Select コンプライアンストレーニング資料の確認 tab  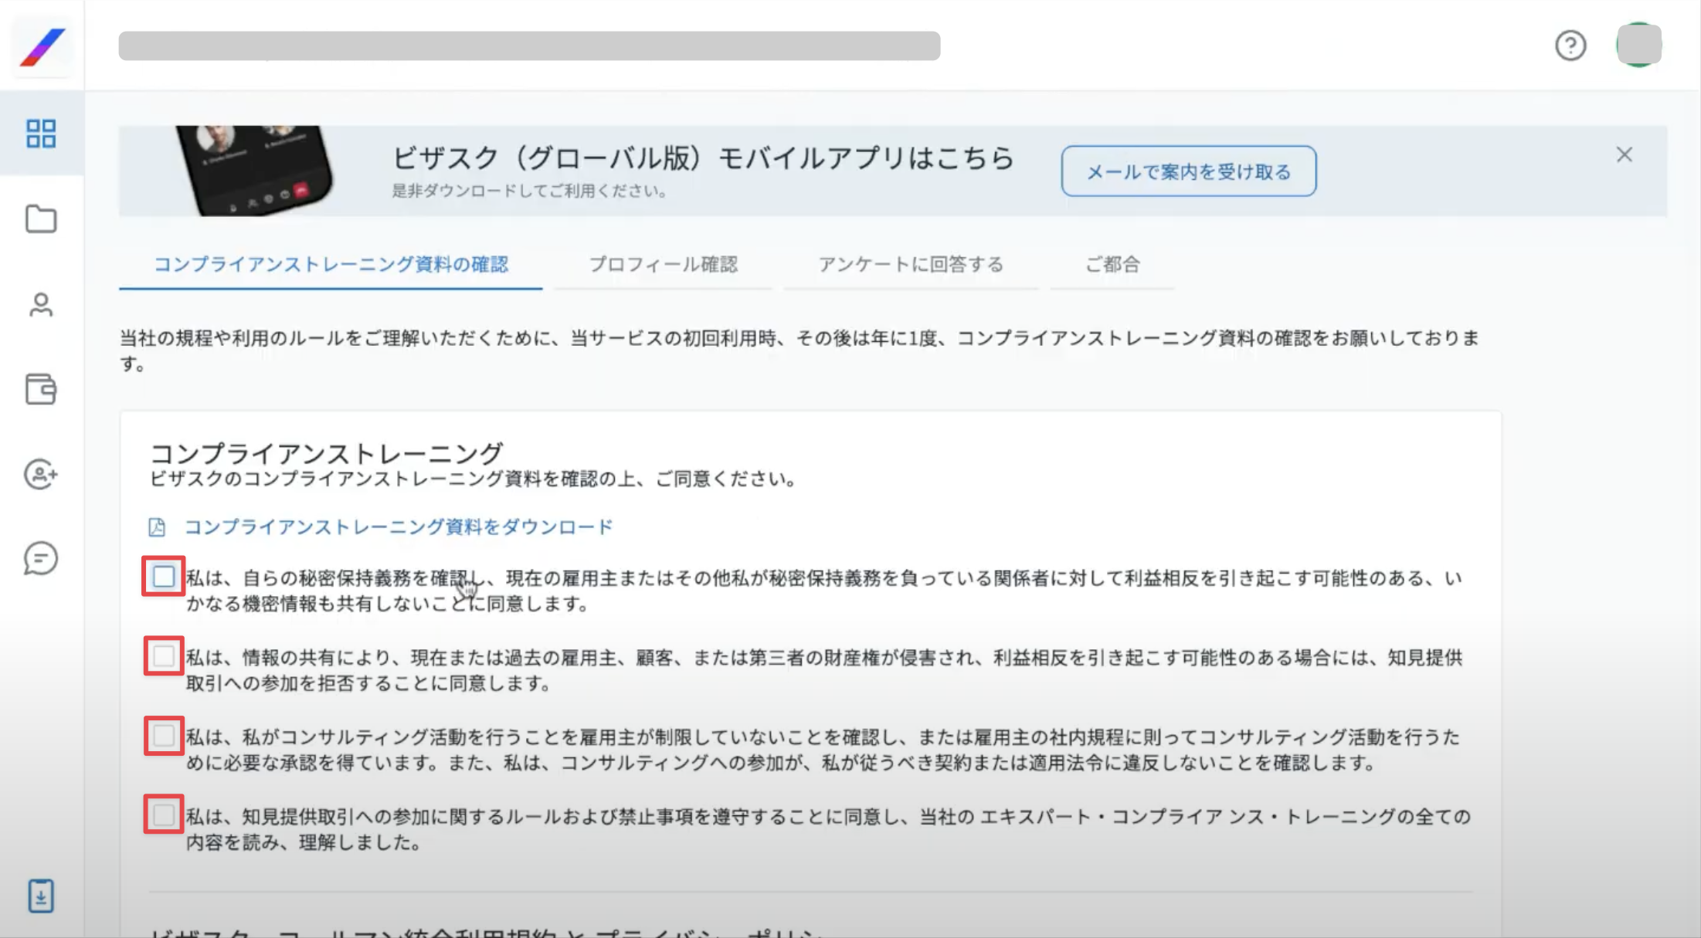331,265
